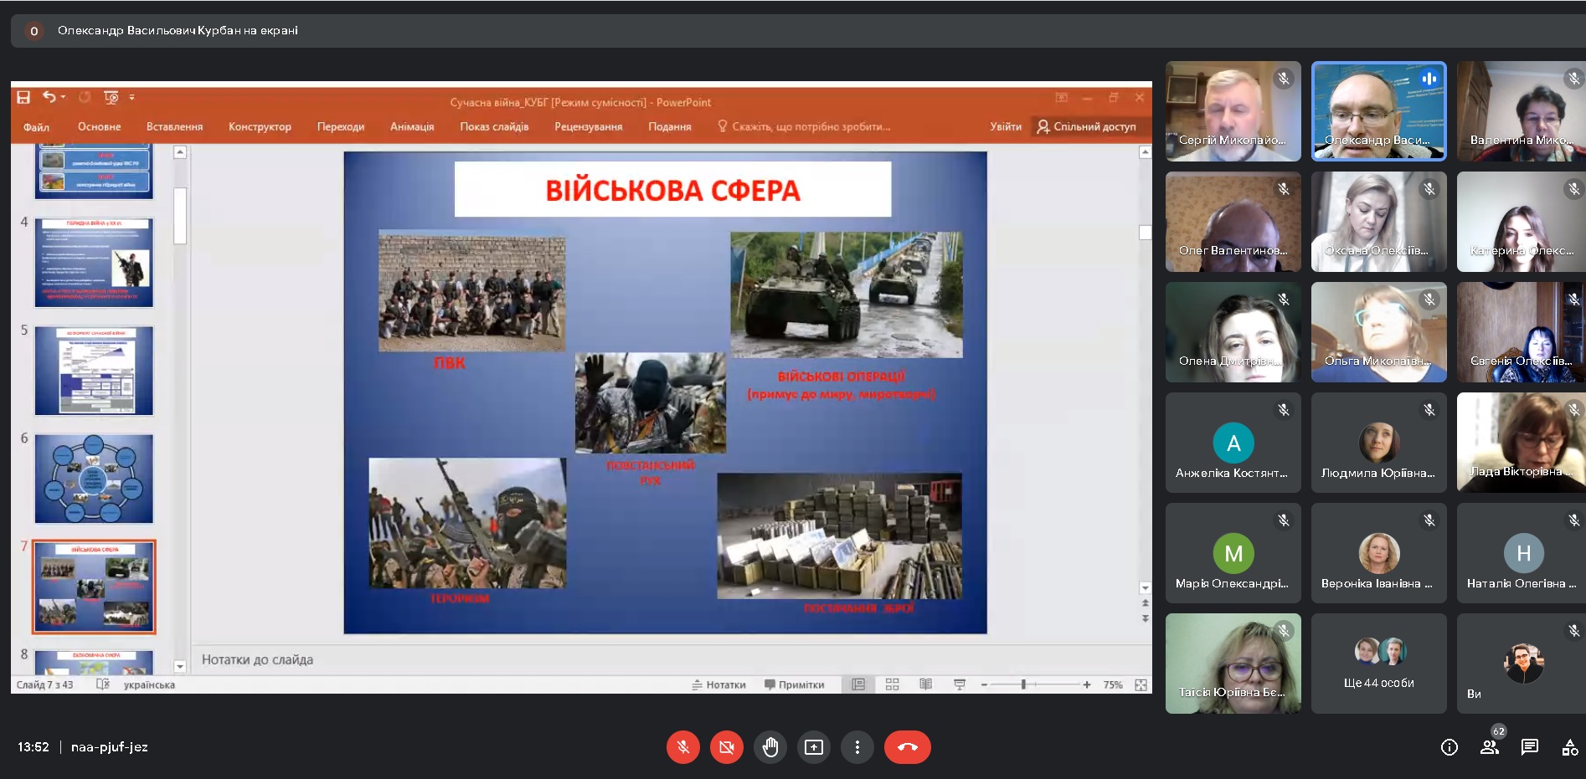Toggle the camera off button

(727, 747)
